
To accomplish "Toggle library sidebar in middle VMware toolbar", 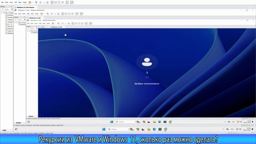I will (63, 14).
